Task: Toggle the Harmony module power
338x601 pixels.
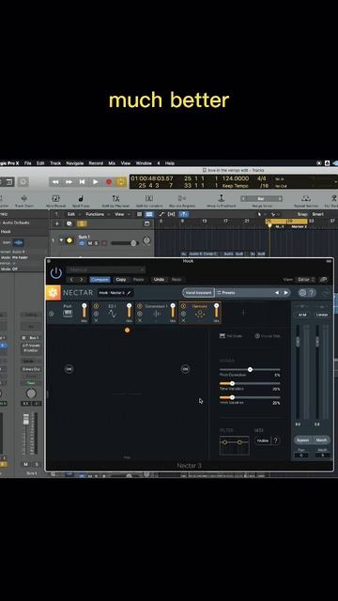Action: pos(184,306)
